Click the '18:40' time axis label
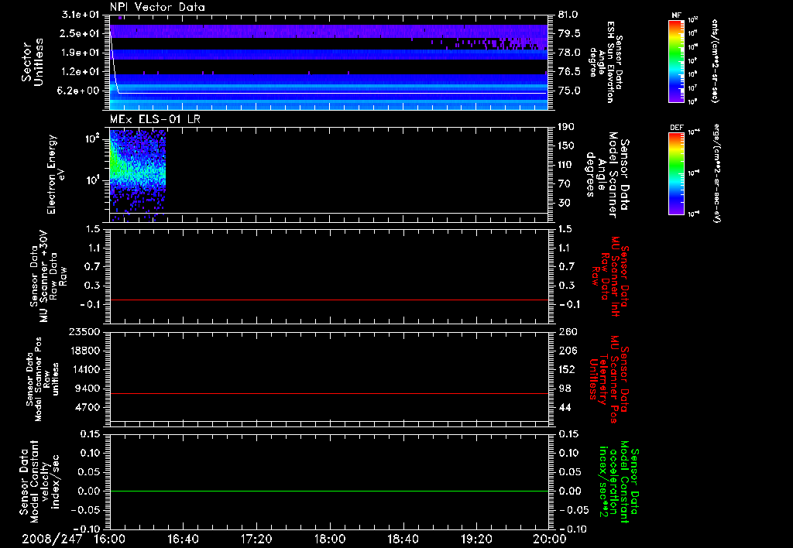This screenshot has width=793, height=548. 403,539
